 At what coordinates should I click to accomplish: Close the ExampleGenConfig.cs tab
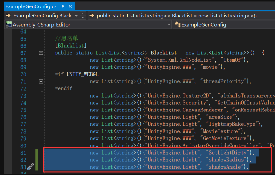pos(70,6)
